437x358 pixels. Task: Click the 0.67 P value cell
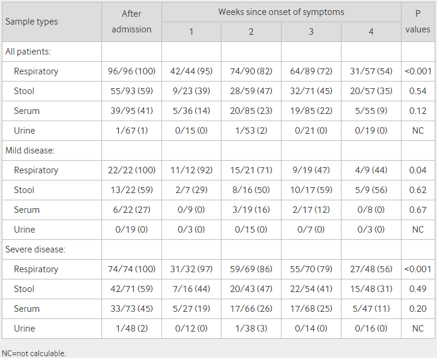[x=418, y=210]
